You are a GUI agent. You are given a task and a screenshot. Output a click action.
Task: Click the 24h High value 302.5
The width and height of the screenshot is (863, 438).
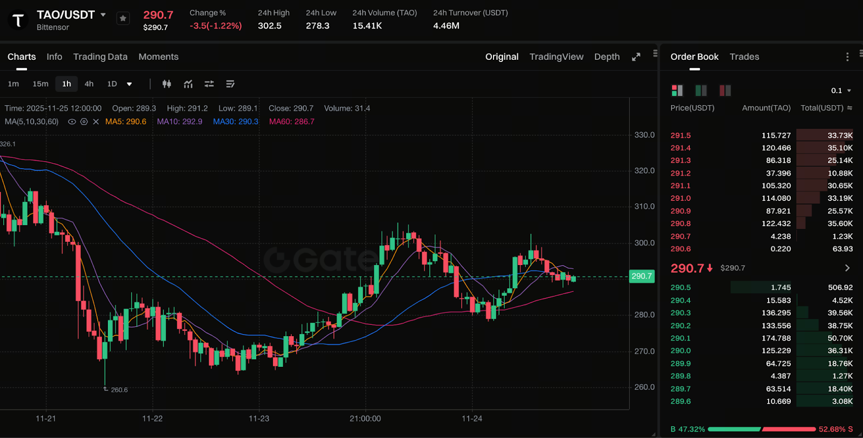tap(270, 26)
